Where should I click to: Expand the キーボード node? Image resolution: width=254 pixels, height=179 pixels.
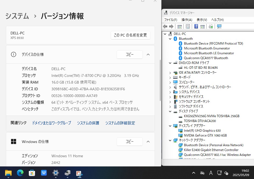click(170, 78)
